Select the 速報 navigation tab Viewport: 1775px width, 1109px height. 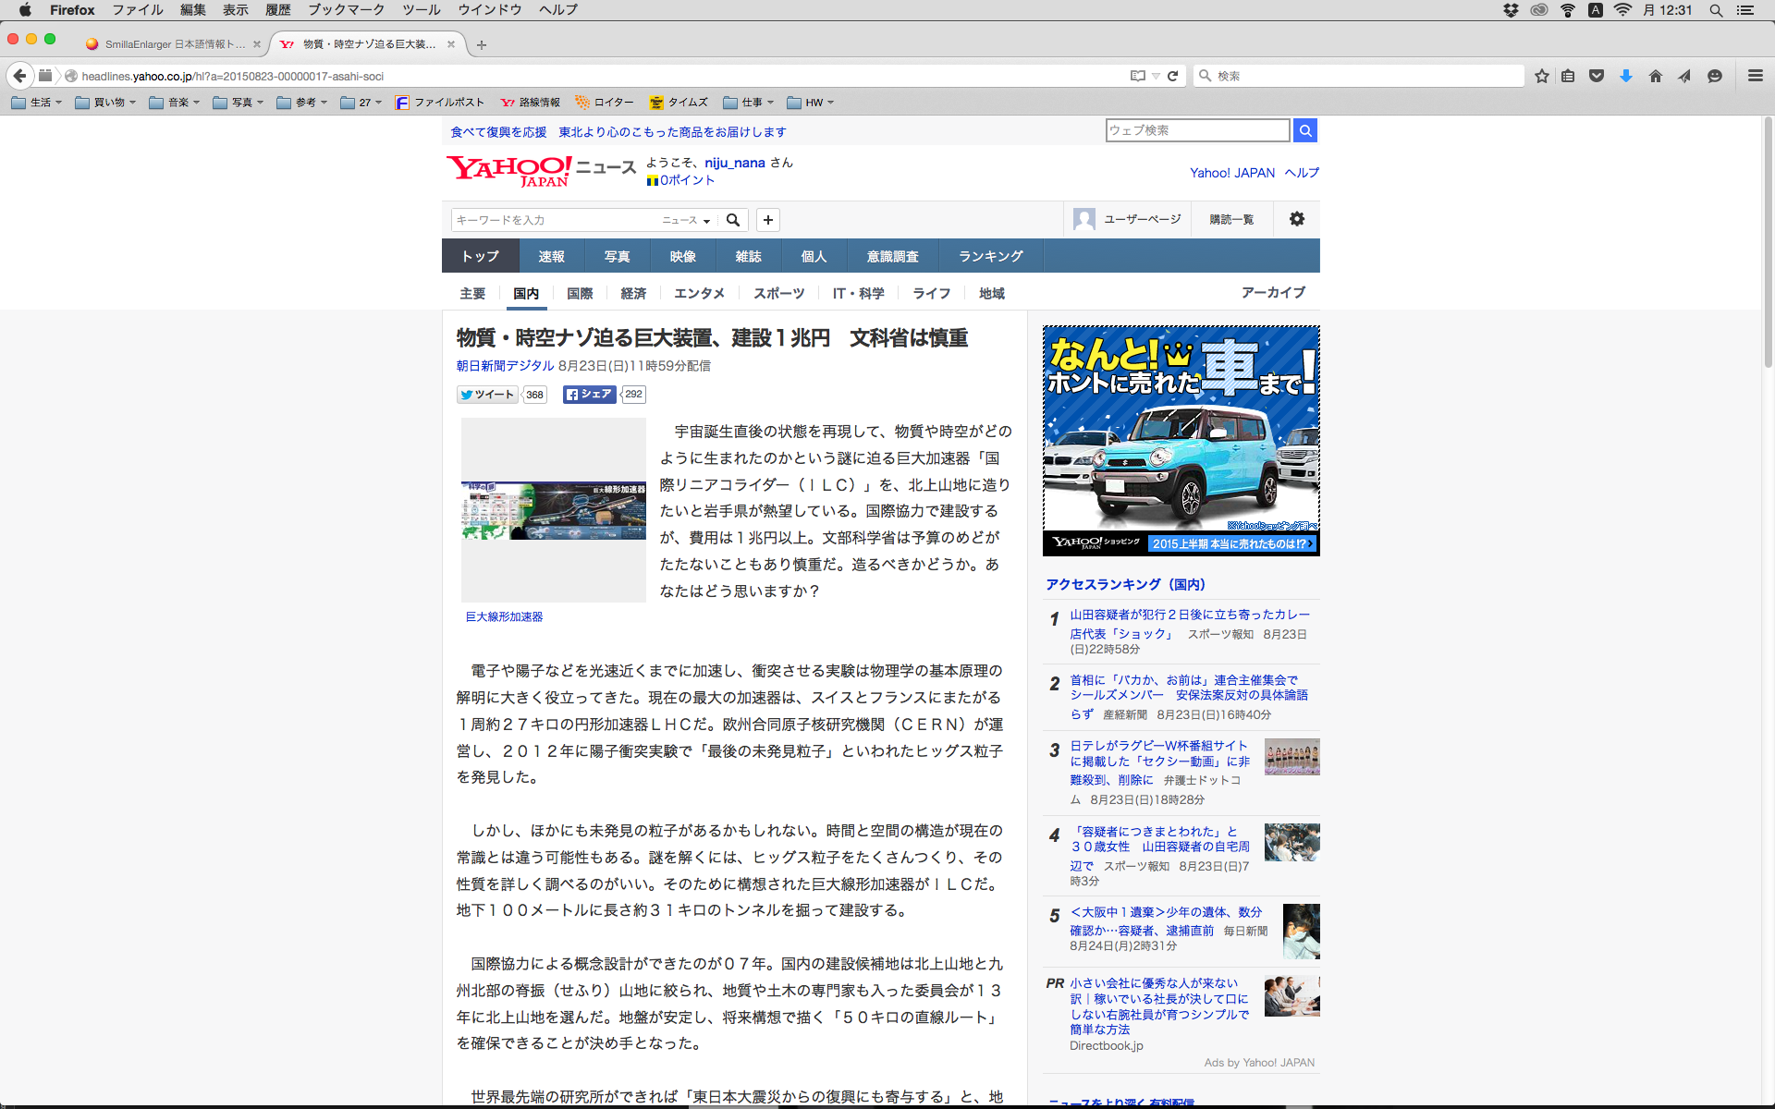[x=551, y=256]
